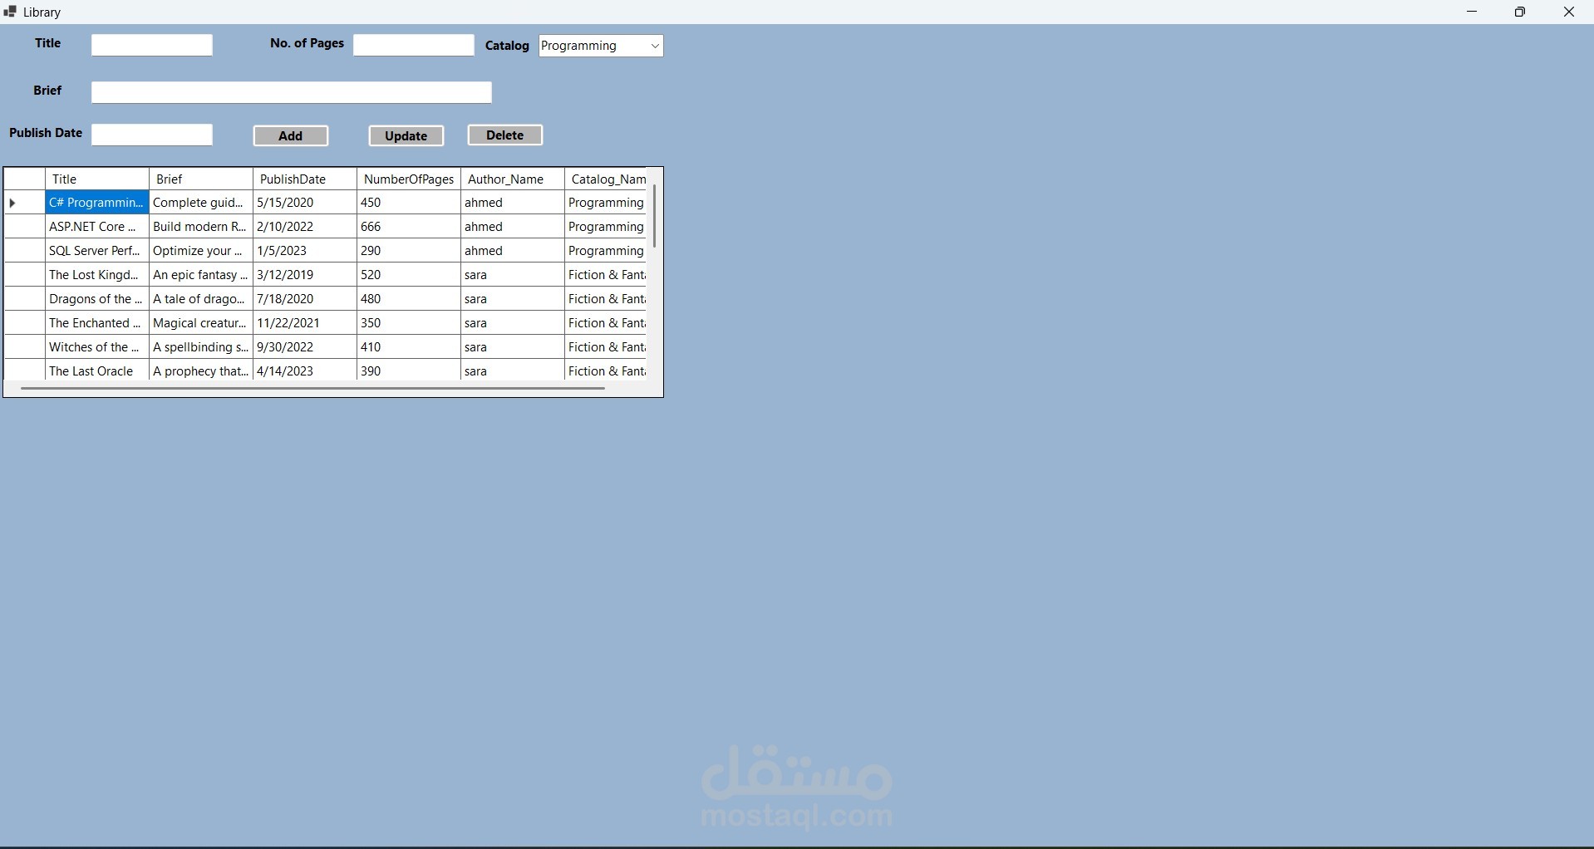Viewport: 1594px width, 849px height.
Task: Click the Update button
Action: pyautogui.click(x=405, y=135)
